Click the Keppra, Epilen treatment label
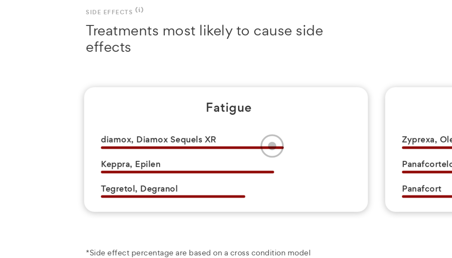Screen dimensions: 452x258 tap(130, 164)
